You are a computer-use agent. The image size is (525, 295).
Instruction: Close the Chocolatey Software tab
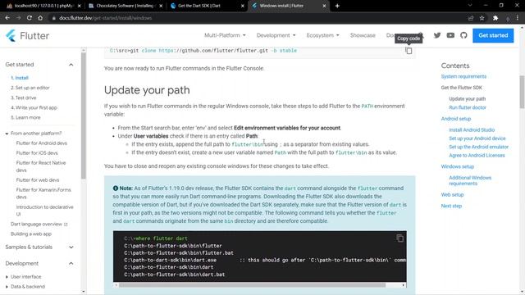tap(161, 6)
